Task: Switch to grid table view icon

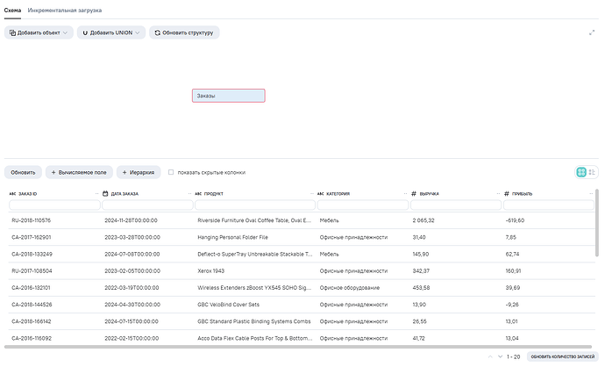Action: pos(580,172)
